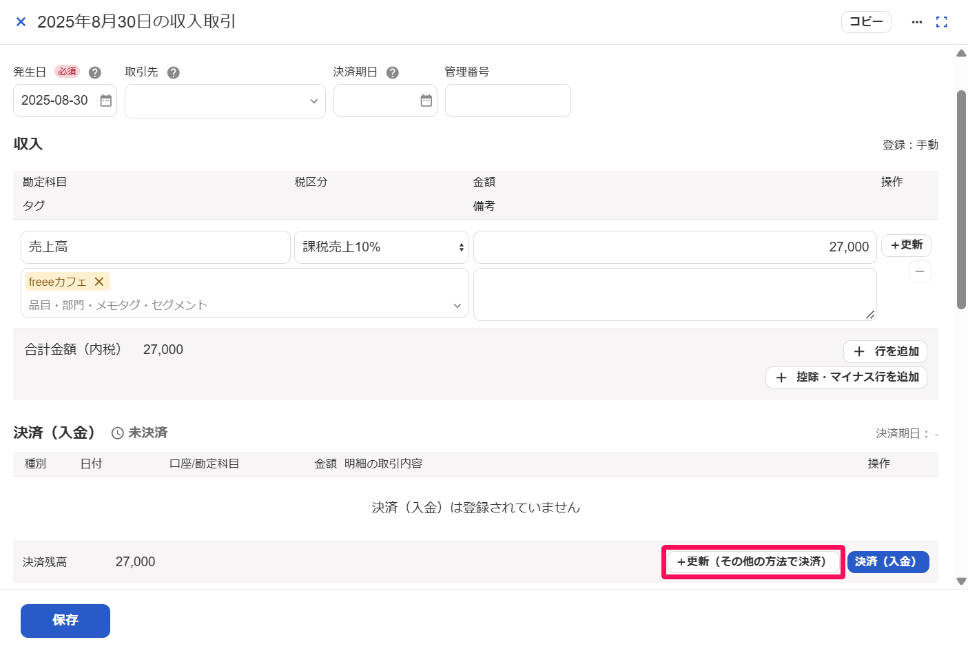This screenshot has width=968, height=653.
Task: Click ＋更新（その他の方法で決済）button
Action: tap(753, 562)
